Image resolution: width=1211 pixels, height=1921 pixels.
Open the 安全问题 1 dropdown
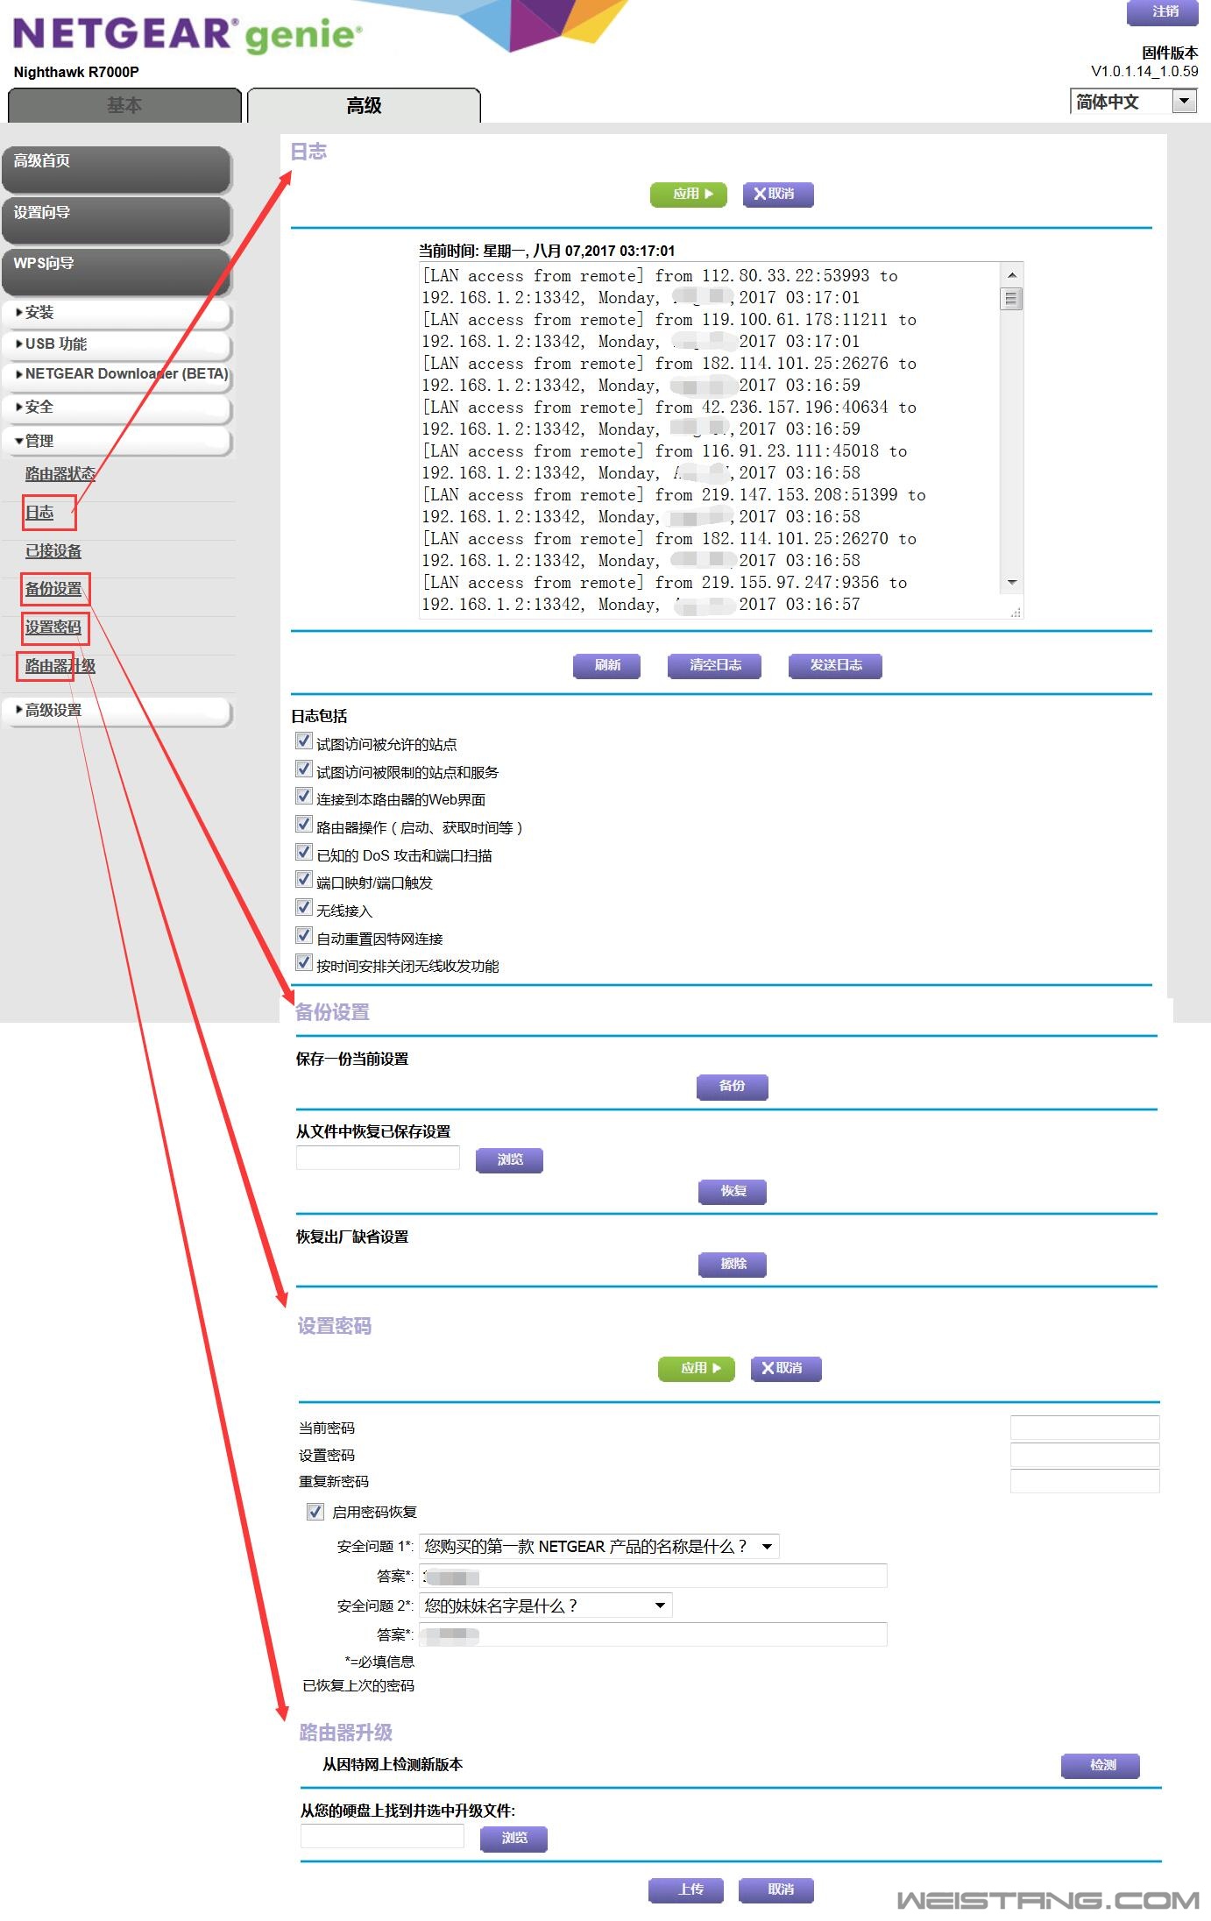pos(599,1547)
